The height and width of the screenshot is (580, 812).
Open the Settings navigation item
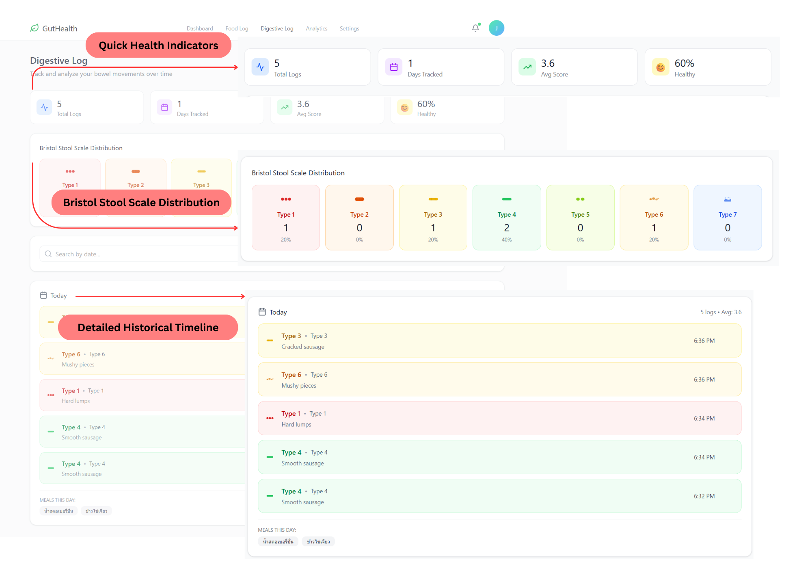(x=349, y=28)
